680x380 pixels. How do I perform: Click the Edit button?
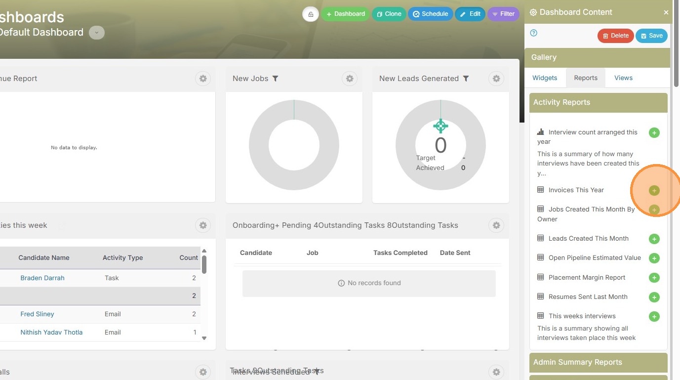[x=470, y=14]
